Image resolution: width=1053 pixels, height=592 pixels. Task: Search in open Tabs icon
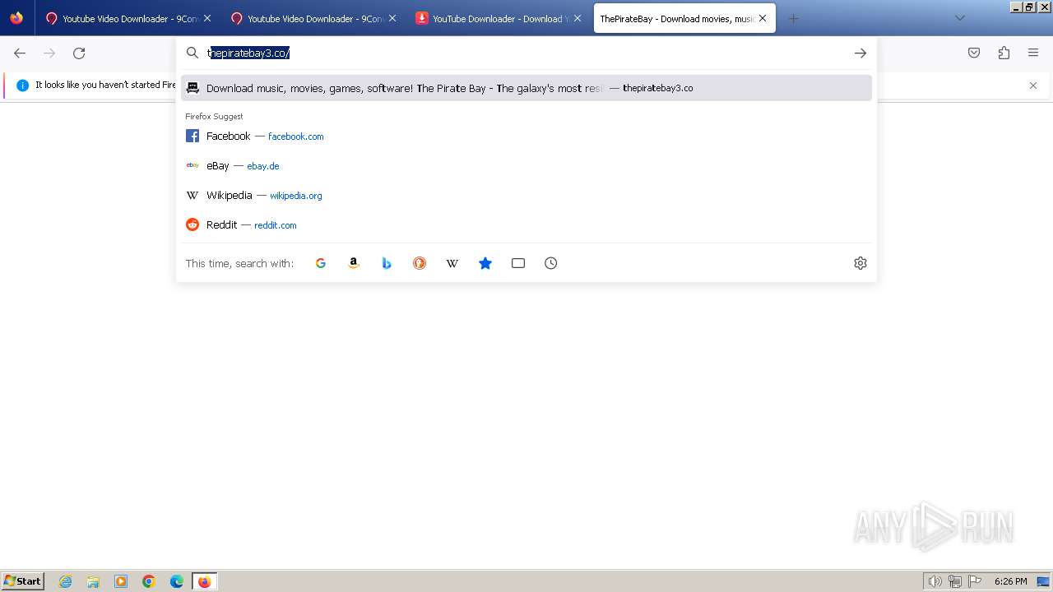pyautogui.click(x=518, y=263)
